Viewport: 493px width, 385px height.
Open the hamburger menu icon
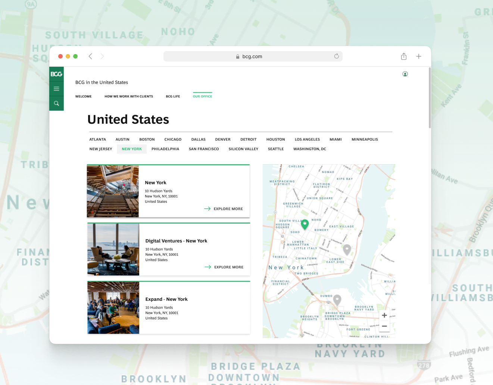pyautogui.click(x=56, y=89)
